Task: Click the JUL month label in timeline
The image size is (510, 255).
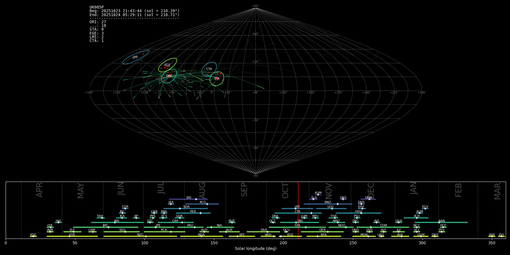Action: (x=161, y=188)
